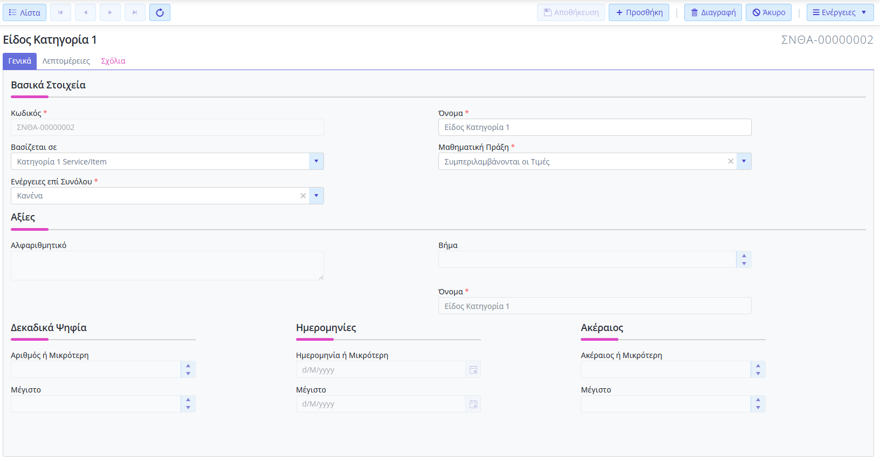Increase the Βήμα value
Image resolution: width=880 pixels, height=461 pixels.
pos(744,256)
